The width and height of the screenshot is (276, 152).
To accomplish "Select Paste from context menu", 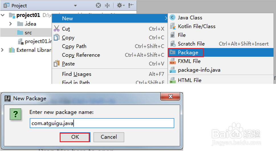I will [x=68, y=64].
